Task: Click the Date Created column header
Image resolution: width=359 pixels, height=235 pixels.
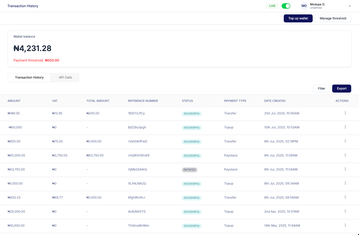Action: click(x=275, y=101)
